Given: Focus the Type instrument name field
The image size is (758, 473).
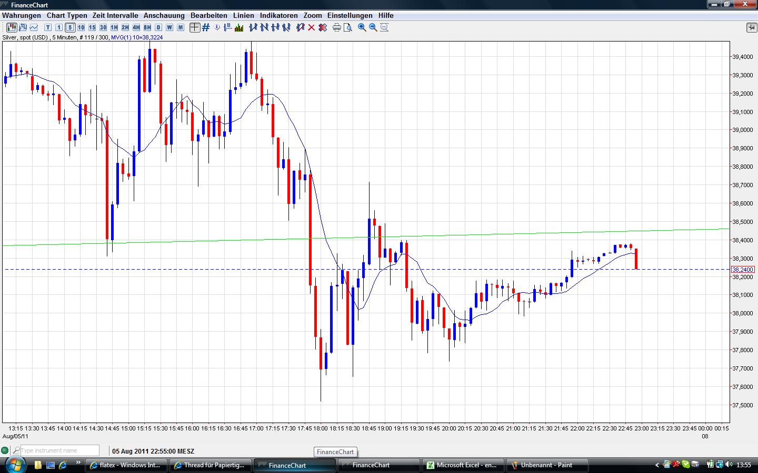Looking at the screenshot, I should 59,450.
